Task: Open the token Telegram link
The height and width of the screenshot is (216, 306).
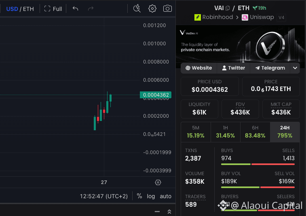Action: coord(270,68)
